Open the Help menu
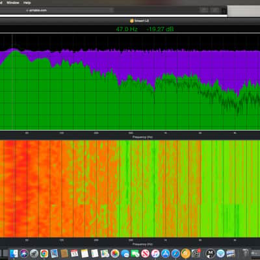260x260 pixels. pyautogui.click(x=27, y=3)
